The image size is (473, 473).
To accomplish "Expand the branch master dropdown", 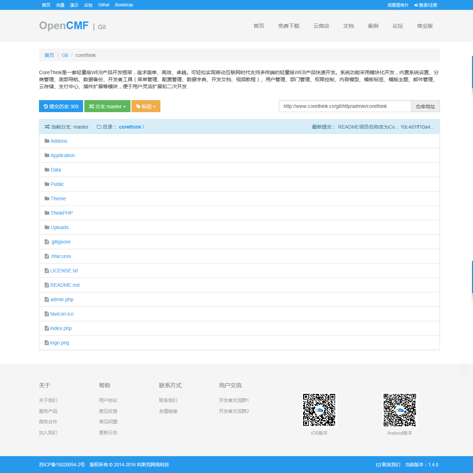I will click(x=107, y=106).
